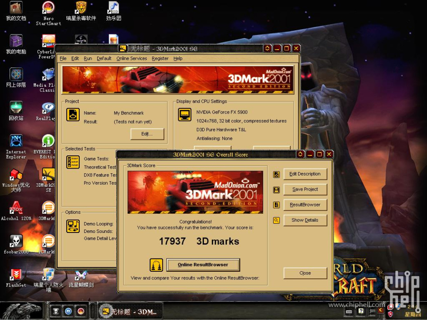Open the Edit menu in 3DMark2001
427x320 pixels.
[x=75, y=58]
